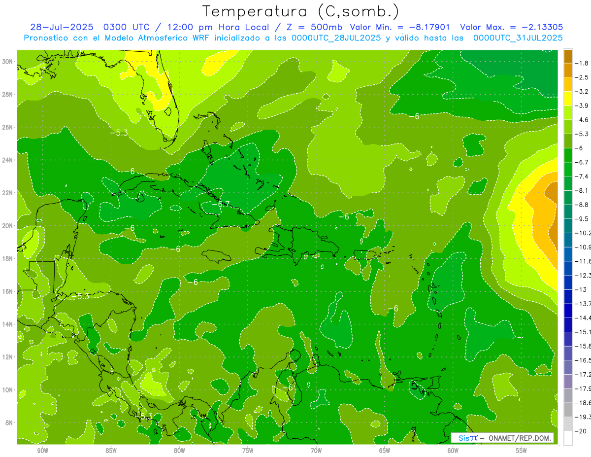Viewport: 591px width, 457px height.
Task: Click the colorbar scale value '-2.5'
Action: point(582,77)
